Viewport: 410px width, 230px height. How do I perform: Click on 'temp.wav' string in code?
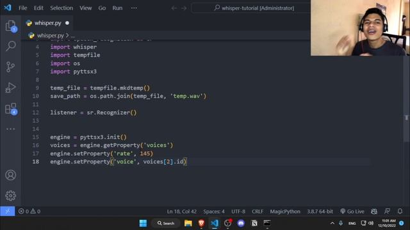(x=186, y=96)
